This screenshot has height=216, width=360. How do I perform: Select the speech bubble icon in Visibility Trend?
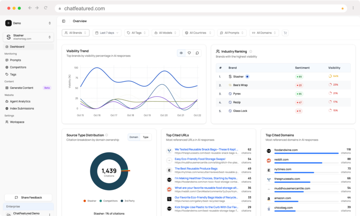(197, 53)
